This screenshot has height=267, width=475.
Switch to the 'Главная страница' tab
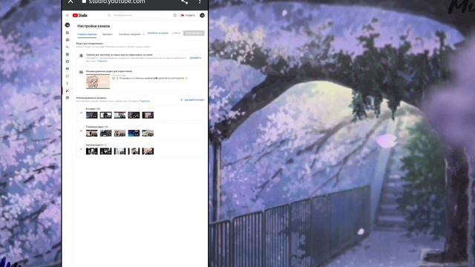coord(87,34)
